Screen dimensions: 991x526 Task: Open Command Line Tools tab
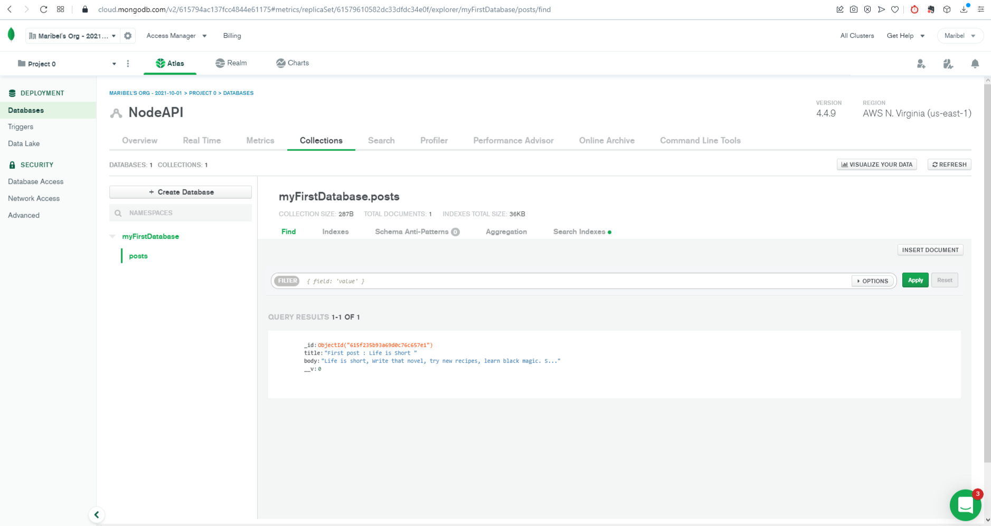(x=700, y=140)
